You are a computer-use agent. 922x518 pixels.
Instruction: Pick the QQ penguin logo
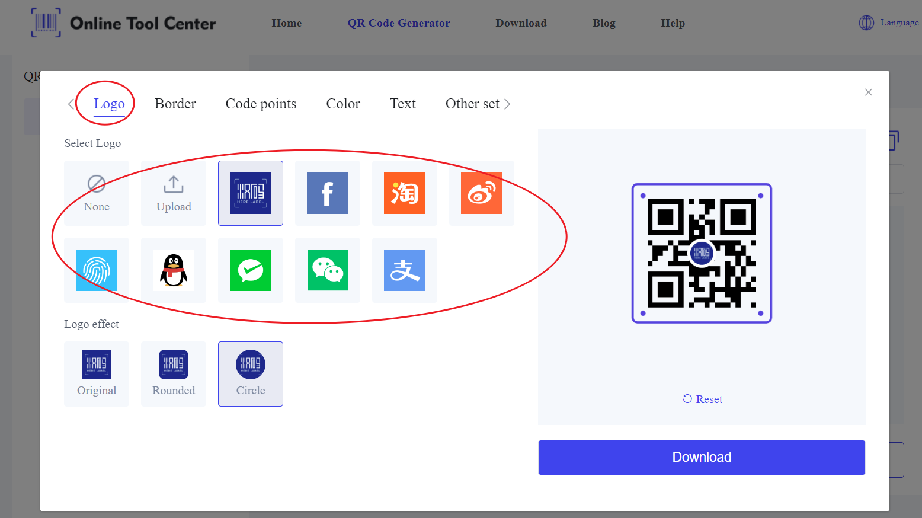174,270
